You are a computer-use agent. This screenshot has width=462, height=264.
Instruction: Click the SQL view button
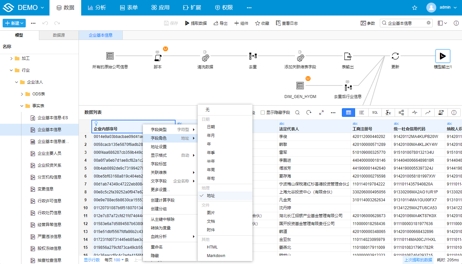tap(375, 113)
